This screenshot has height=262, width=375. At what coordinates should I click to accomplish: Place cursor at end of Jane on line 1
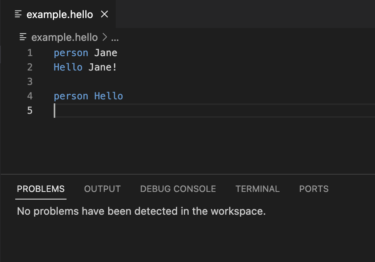[x=117, y=52]
